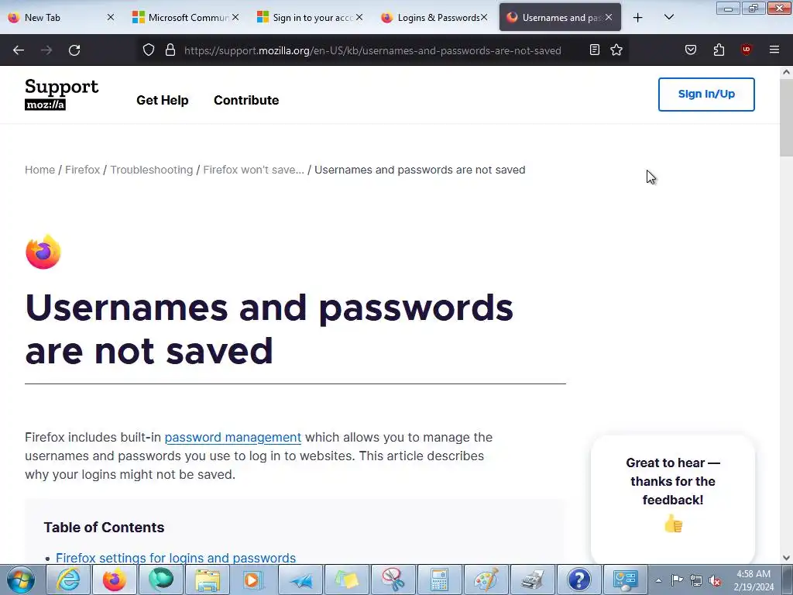
Task: Bookmark this page with the star icon
Action: (616, 50)
